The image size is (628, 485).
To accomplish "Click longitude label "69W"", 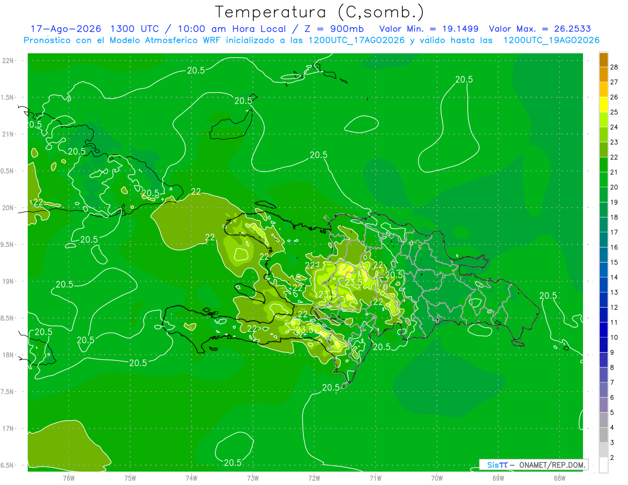I will (x=498, y=478).
